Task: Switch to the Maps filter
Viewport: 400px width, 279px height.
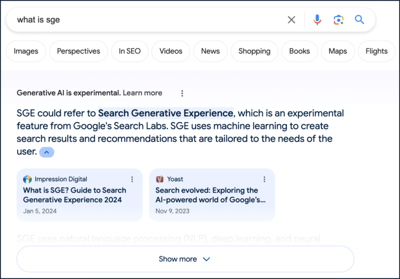Action: pyautogui.click(x=338, y=51)
